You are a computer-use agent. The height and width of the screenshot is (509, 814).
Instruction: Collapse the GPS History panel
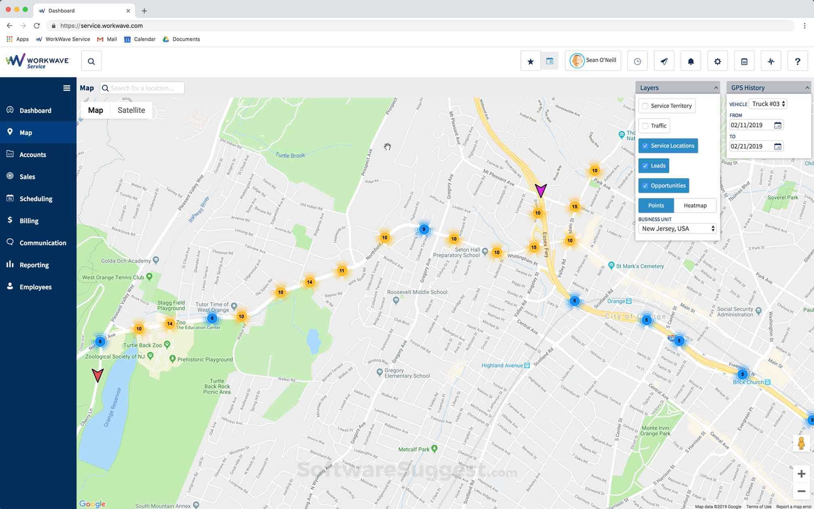(x=806, y=87)
